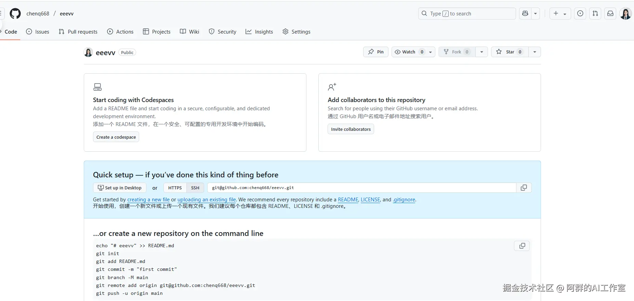The image size is (634, 301).
Task: Open the Settings tab
Action: [296, 32]
